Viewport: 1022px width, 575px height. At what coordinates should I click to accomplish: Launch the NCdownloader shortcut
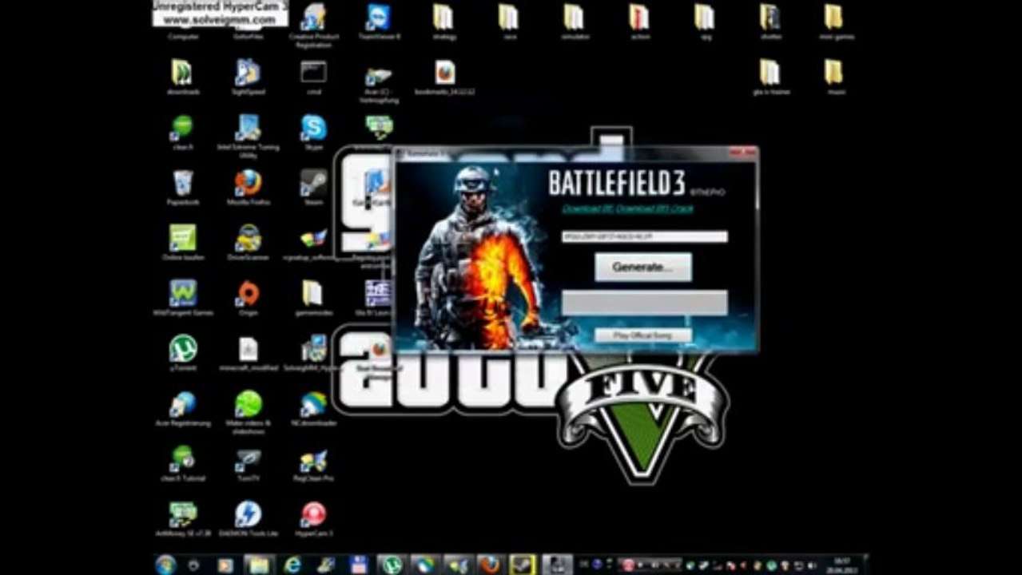(313, 408)
